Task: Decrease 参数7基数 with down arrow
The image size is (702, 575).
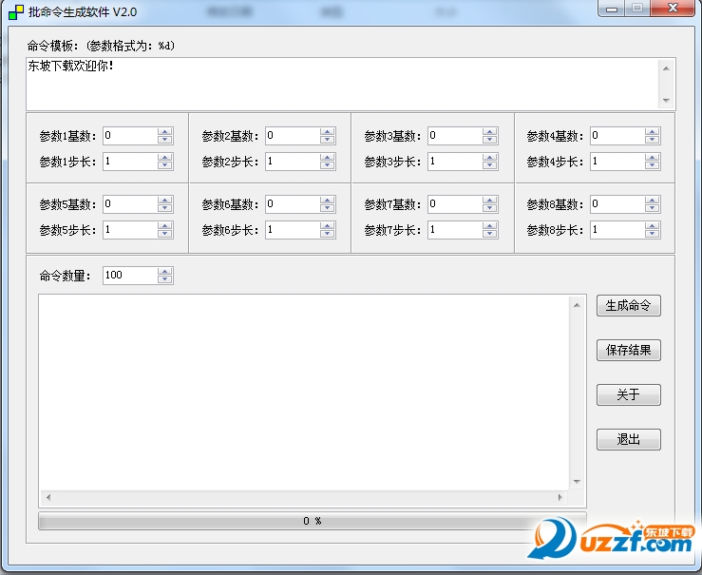Action: click(490, 208)
